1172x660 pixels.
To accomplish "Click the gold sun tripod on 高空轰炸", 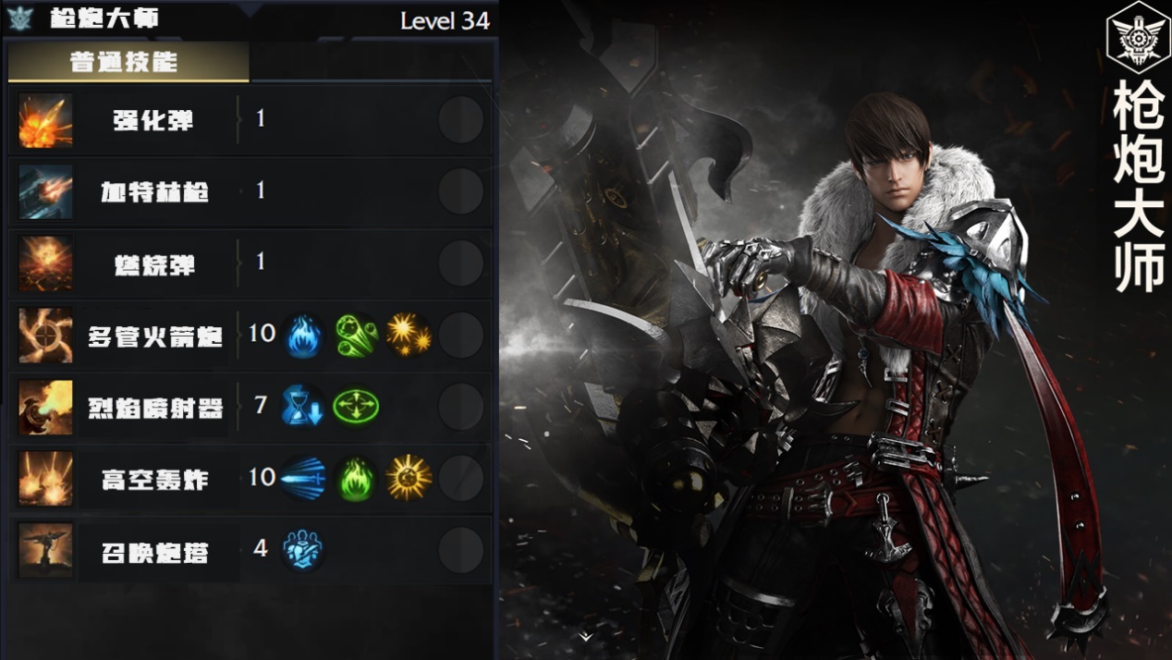I will 409,479.
